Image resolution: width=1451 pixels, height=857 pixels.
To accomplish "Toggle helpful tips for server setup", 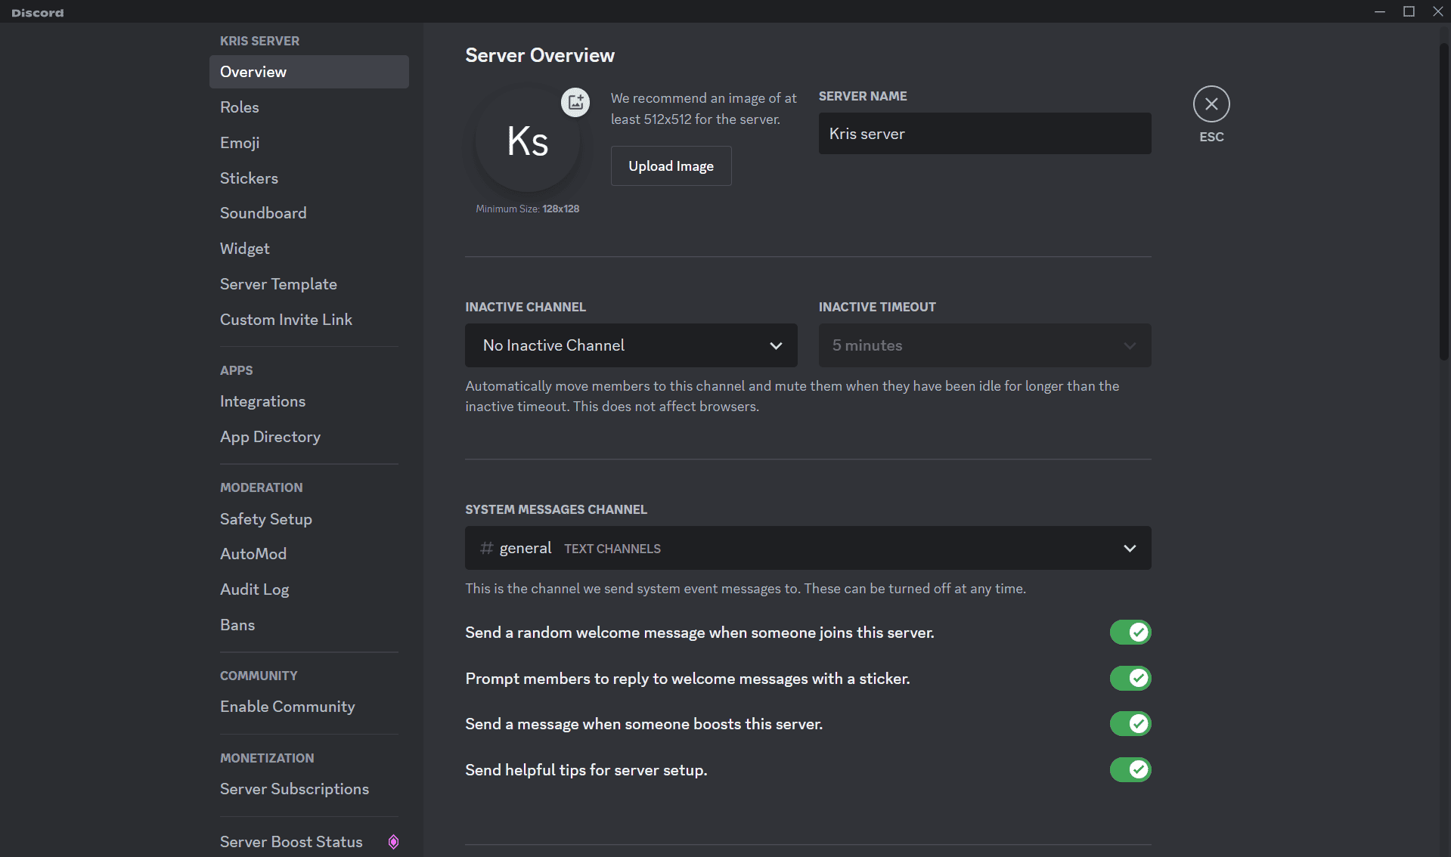I will point(1130,770).
